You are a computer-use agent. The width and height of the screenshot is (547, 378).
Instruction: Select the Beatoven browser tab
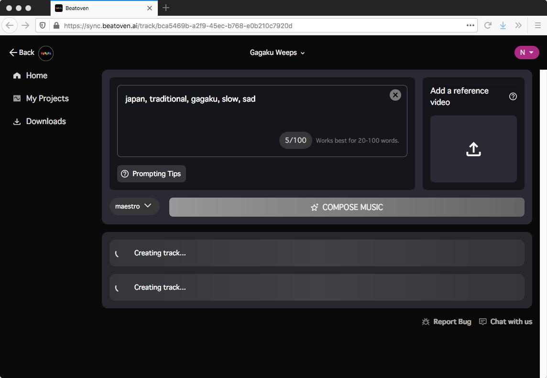[104, 8]
